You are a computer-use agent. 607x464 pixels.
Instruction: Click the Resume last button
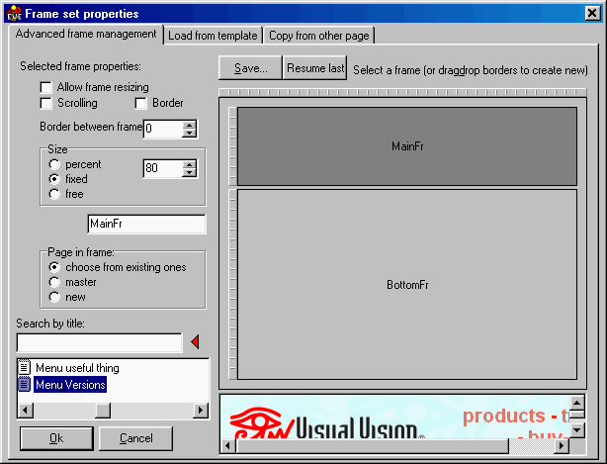click(x=315, y=68)
